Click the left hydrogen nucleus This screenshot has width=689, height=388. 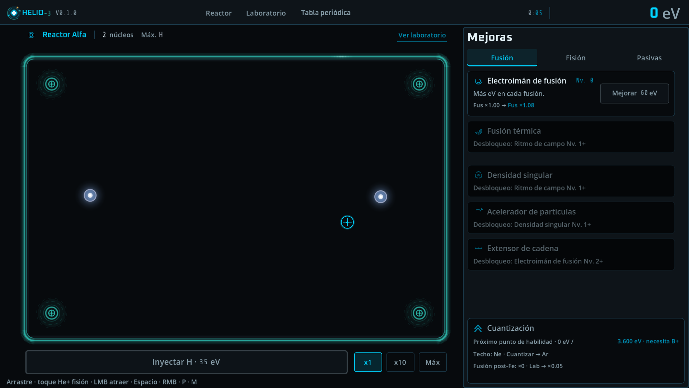(90, 195)
